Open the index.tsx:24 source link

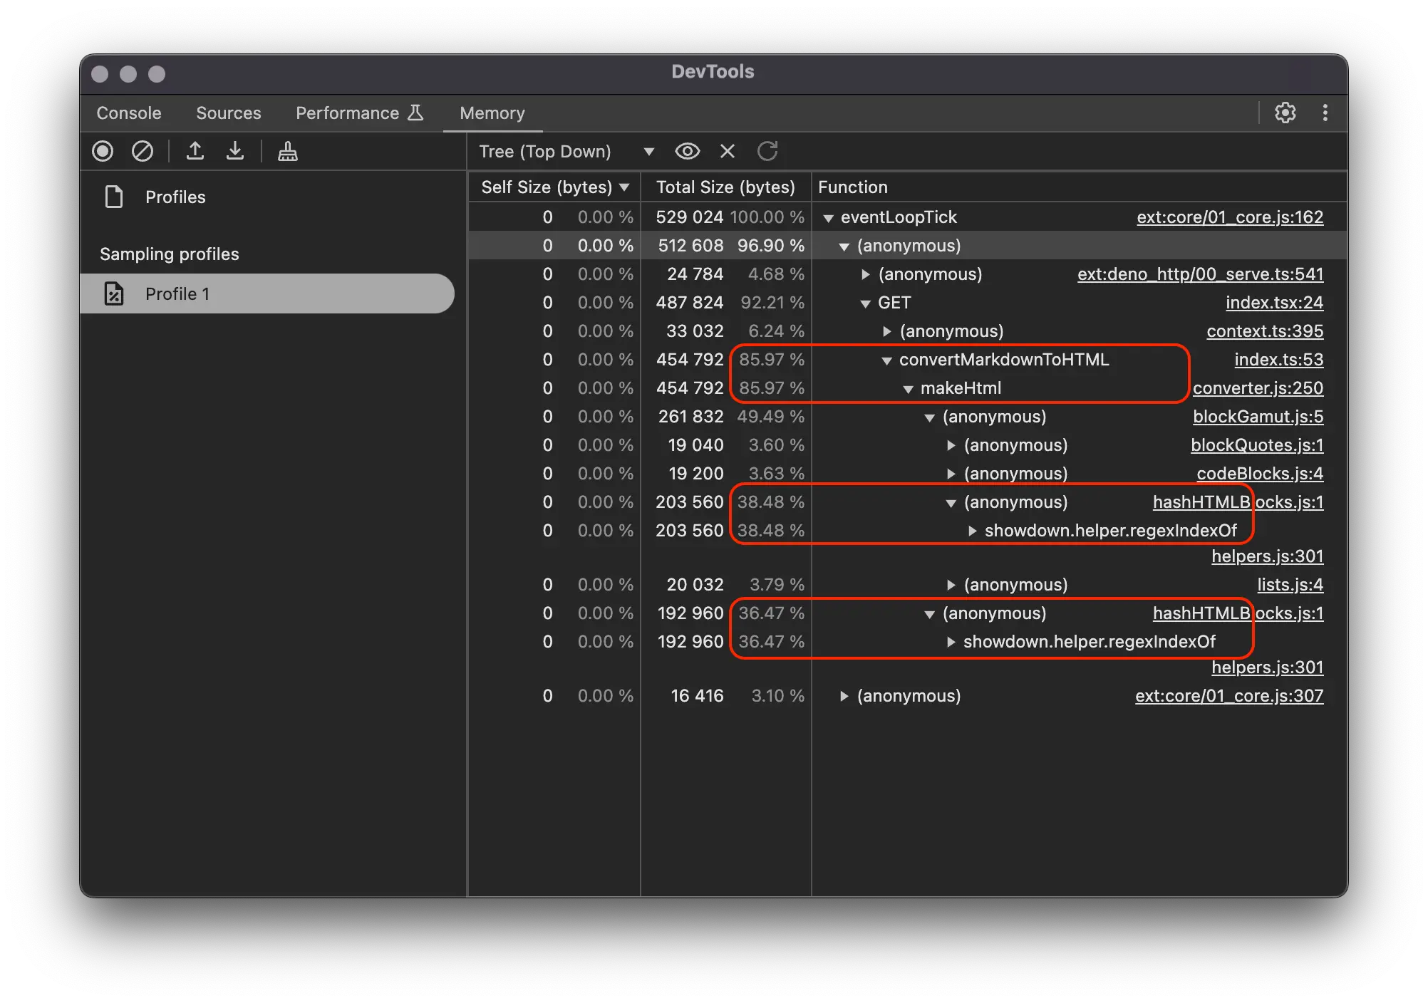(1273, 303)
